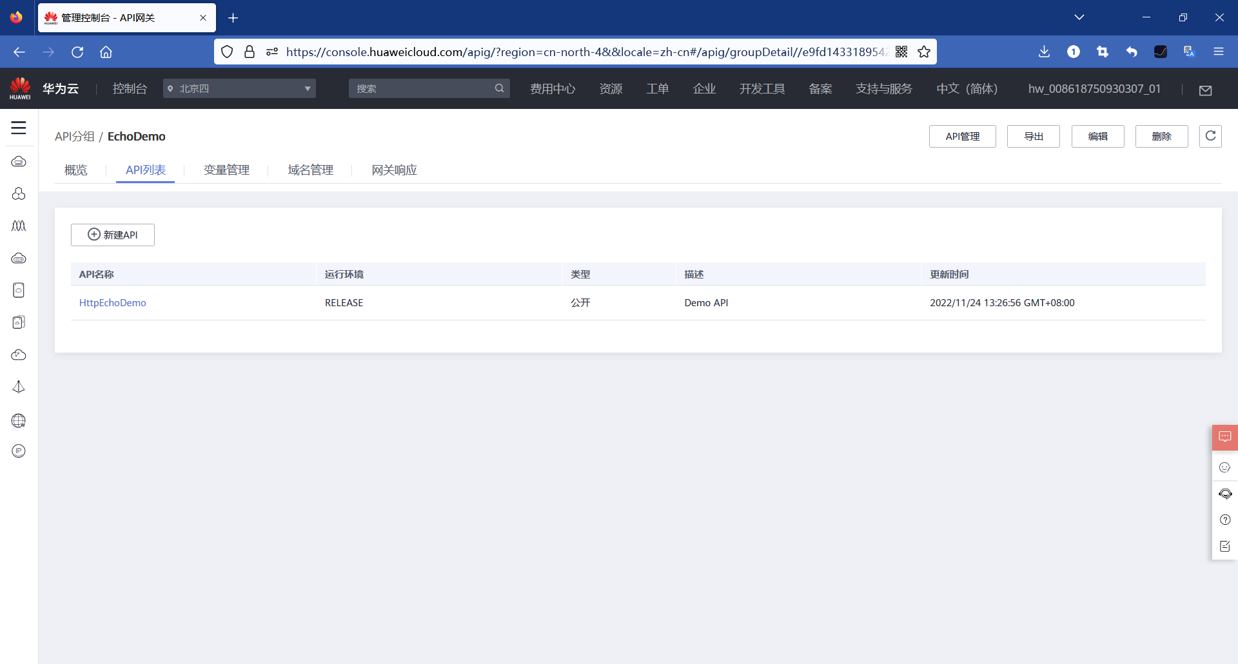Open the hw_008618750930307_01 account menu
Viewport: 1238px width, 664px height.
[x=1094, y=88]
